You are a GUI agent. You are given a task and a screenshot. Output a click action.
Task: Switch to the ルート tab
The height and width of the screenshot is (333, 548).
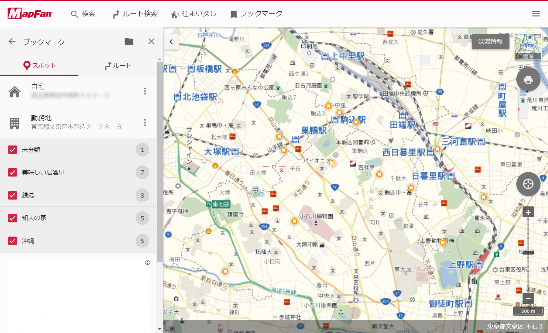point(117,65)
